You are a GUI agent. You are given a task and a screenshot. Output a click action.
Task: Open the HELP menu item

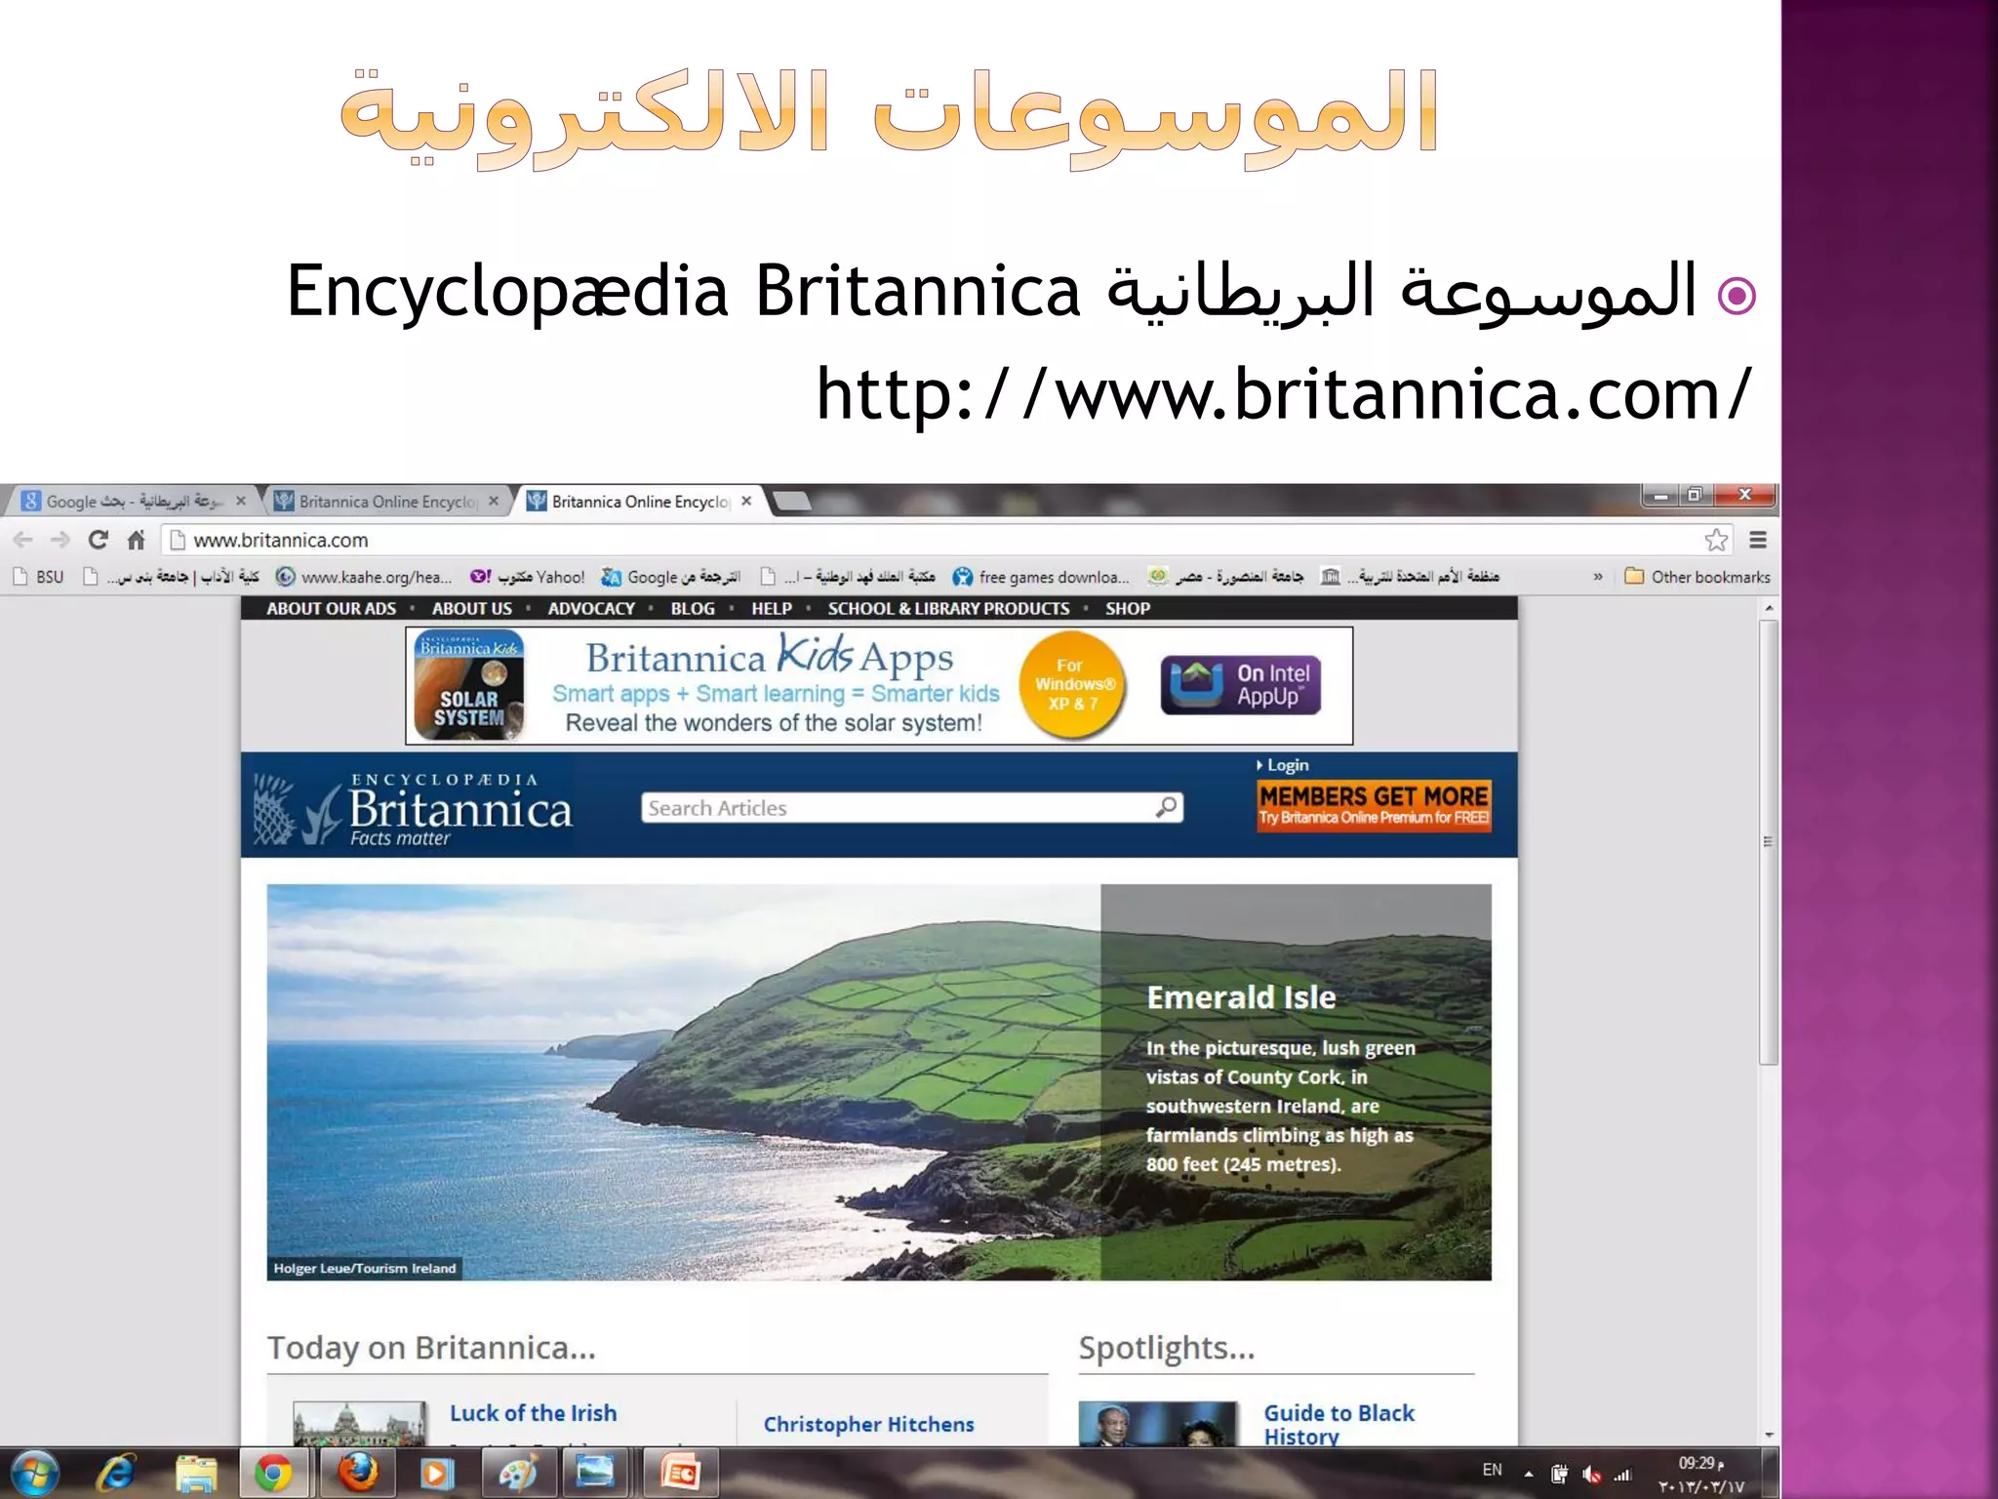772,608
